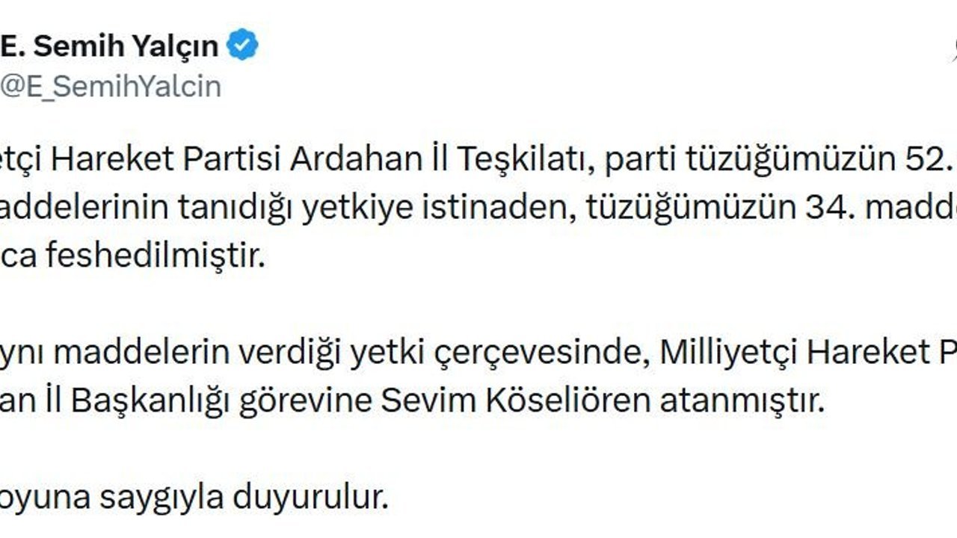Click the word "feshedilmiştir"
The height and width of the screenshot is (538, 957).
coord(154,256)
